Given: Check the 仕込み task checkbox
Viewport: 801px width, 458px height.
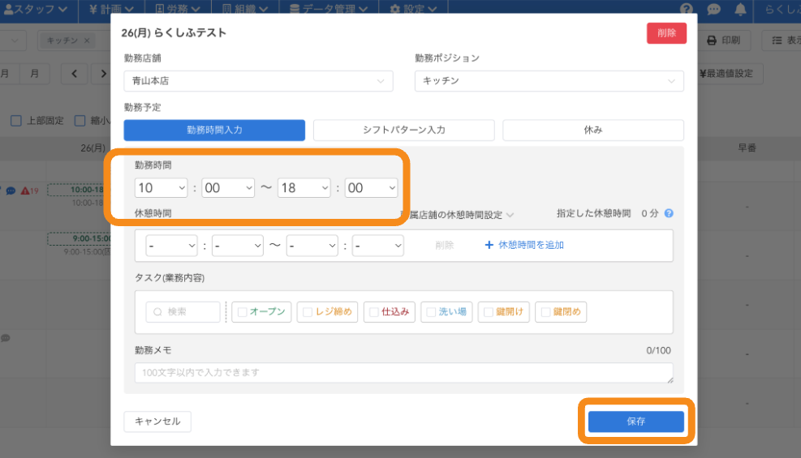Looking at the screenshot, I should tap(374, 312).
